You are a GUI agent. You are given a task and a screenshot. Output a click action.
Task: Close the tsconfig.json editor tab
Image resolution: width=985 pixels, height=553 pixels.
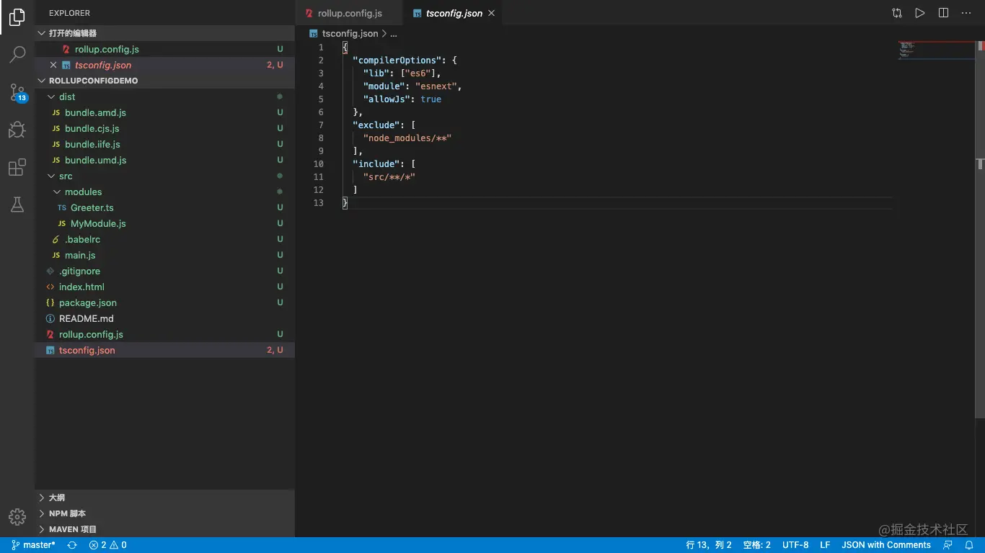[492, 13]
